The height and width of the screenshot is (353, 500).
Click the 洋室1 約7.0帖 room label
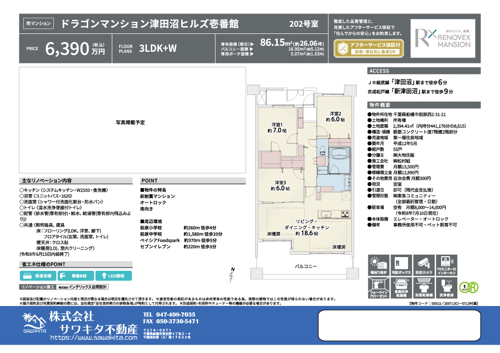[x=277, y=127]
